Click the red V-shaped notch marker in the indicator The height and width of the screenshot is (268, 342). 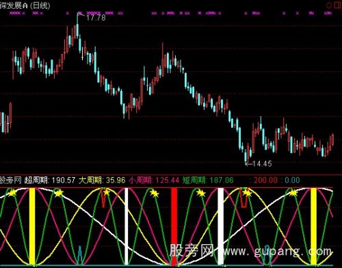click(x=103, y=198)
